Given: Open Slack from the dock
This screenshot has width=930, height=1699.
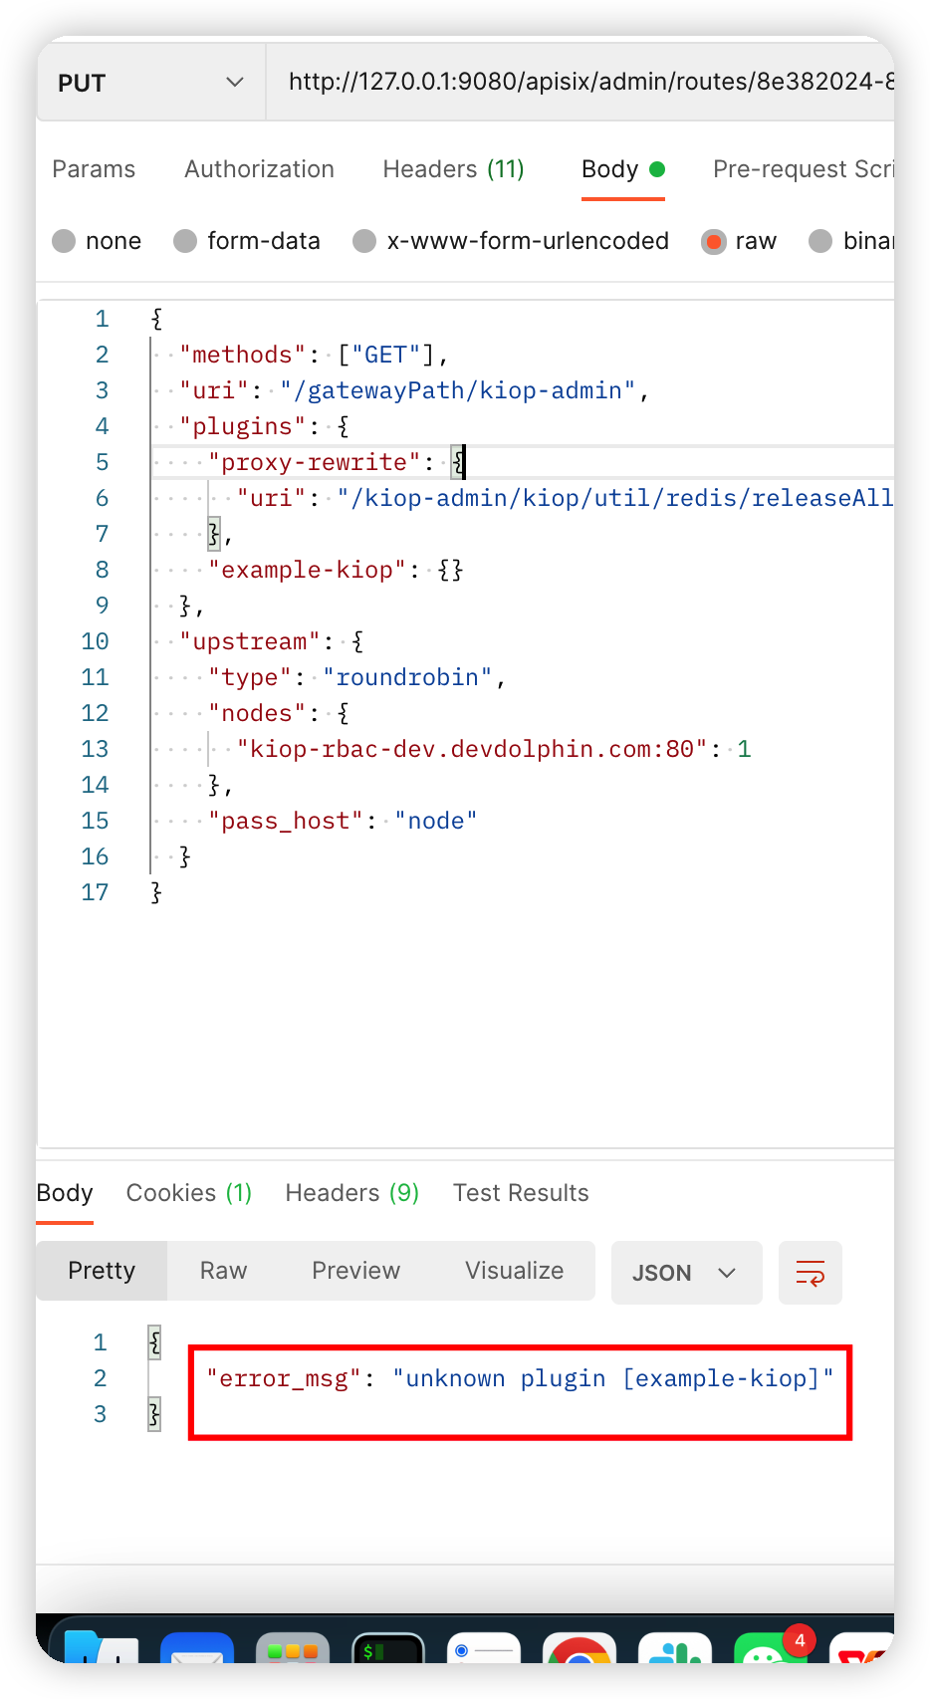Looking at the screenshot, I should point(675,1648).
